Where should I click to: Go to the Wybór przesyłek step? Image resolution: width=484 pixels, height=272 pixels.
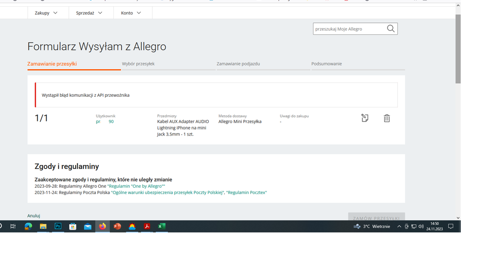[138, 64]
